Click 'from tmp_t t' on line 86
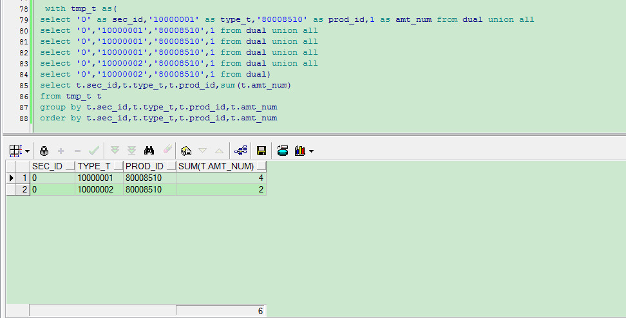 click(x=71, y=96)
